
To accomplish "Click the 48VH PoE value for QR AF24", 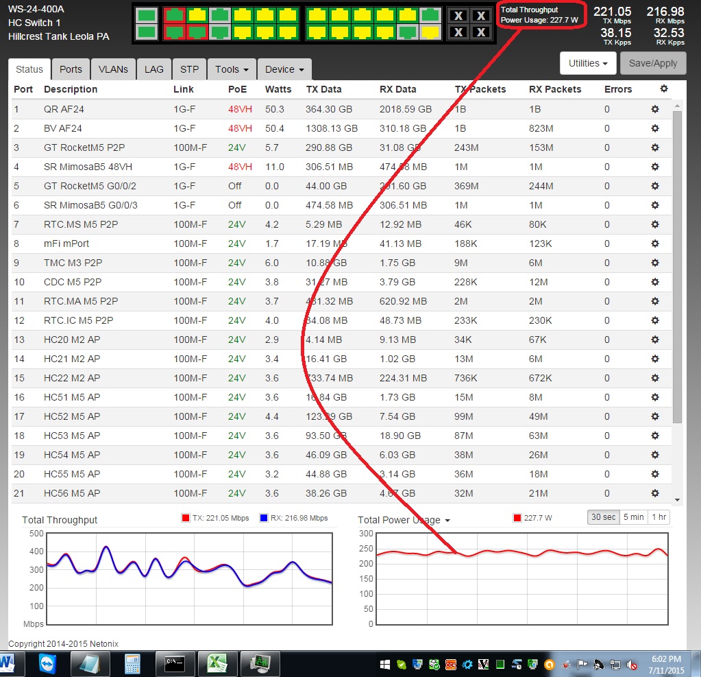I will tap(240, 109).
